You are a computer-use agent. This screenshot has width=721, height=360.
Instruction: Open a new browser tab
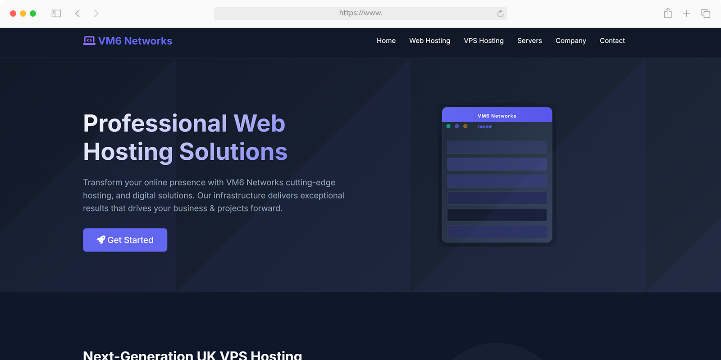686,13
